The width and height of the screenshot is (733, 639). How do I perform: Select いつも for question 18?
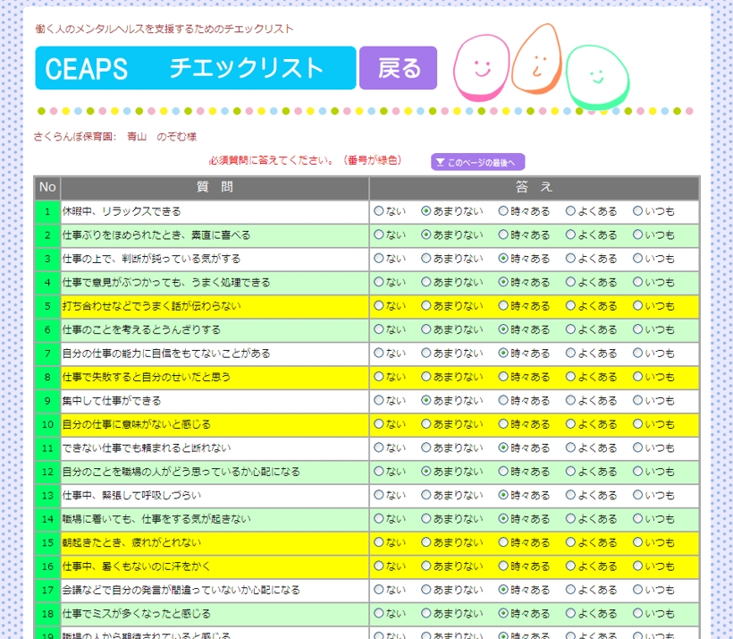pos(638,613)
